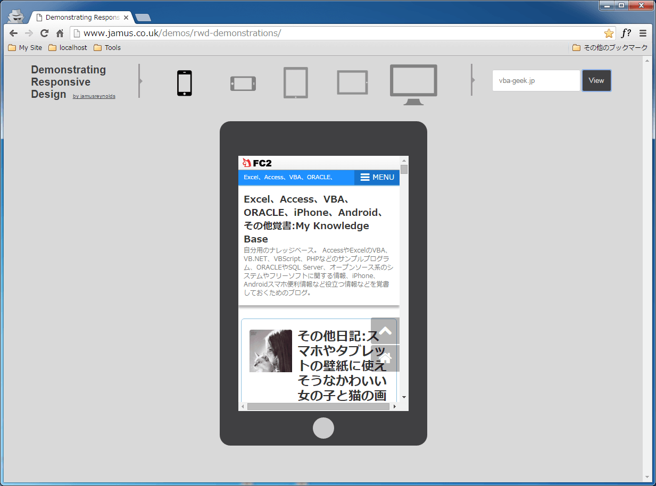Open the Chrome customize menu
656x486 pixels.
[x=644, y=32]
